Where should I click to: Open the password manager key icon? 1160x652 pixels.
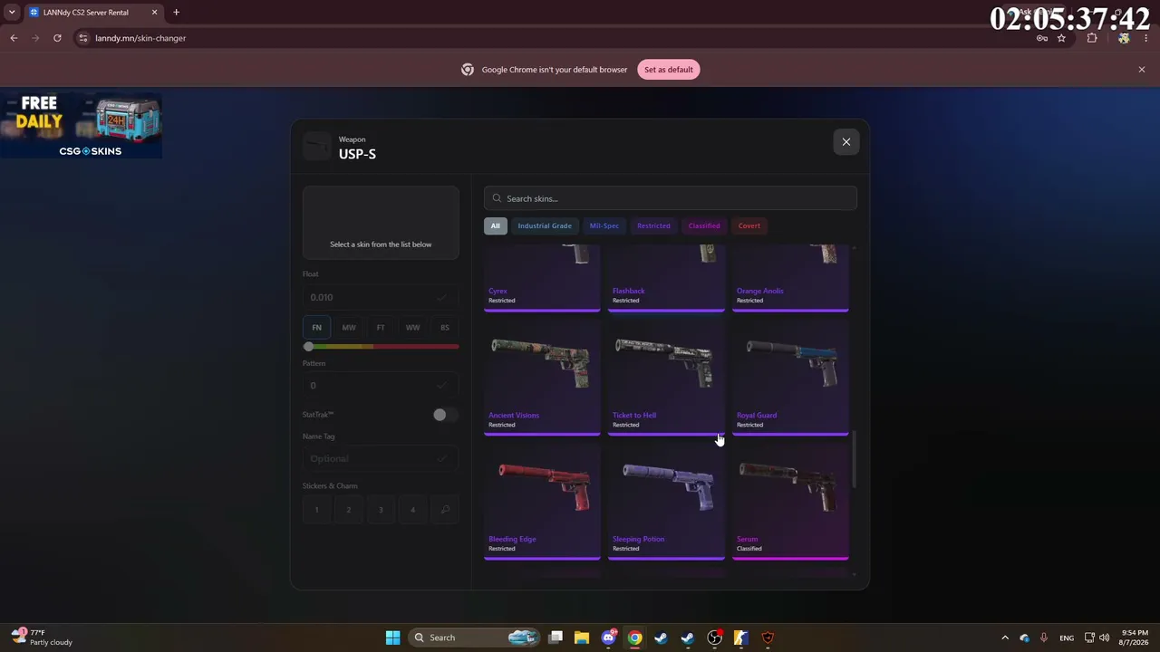[x=1042, y=38]
